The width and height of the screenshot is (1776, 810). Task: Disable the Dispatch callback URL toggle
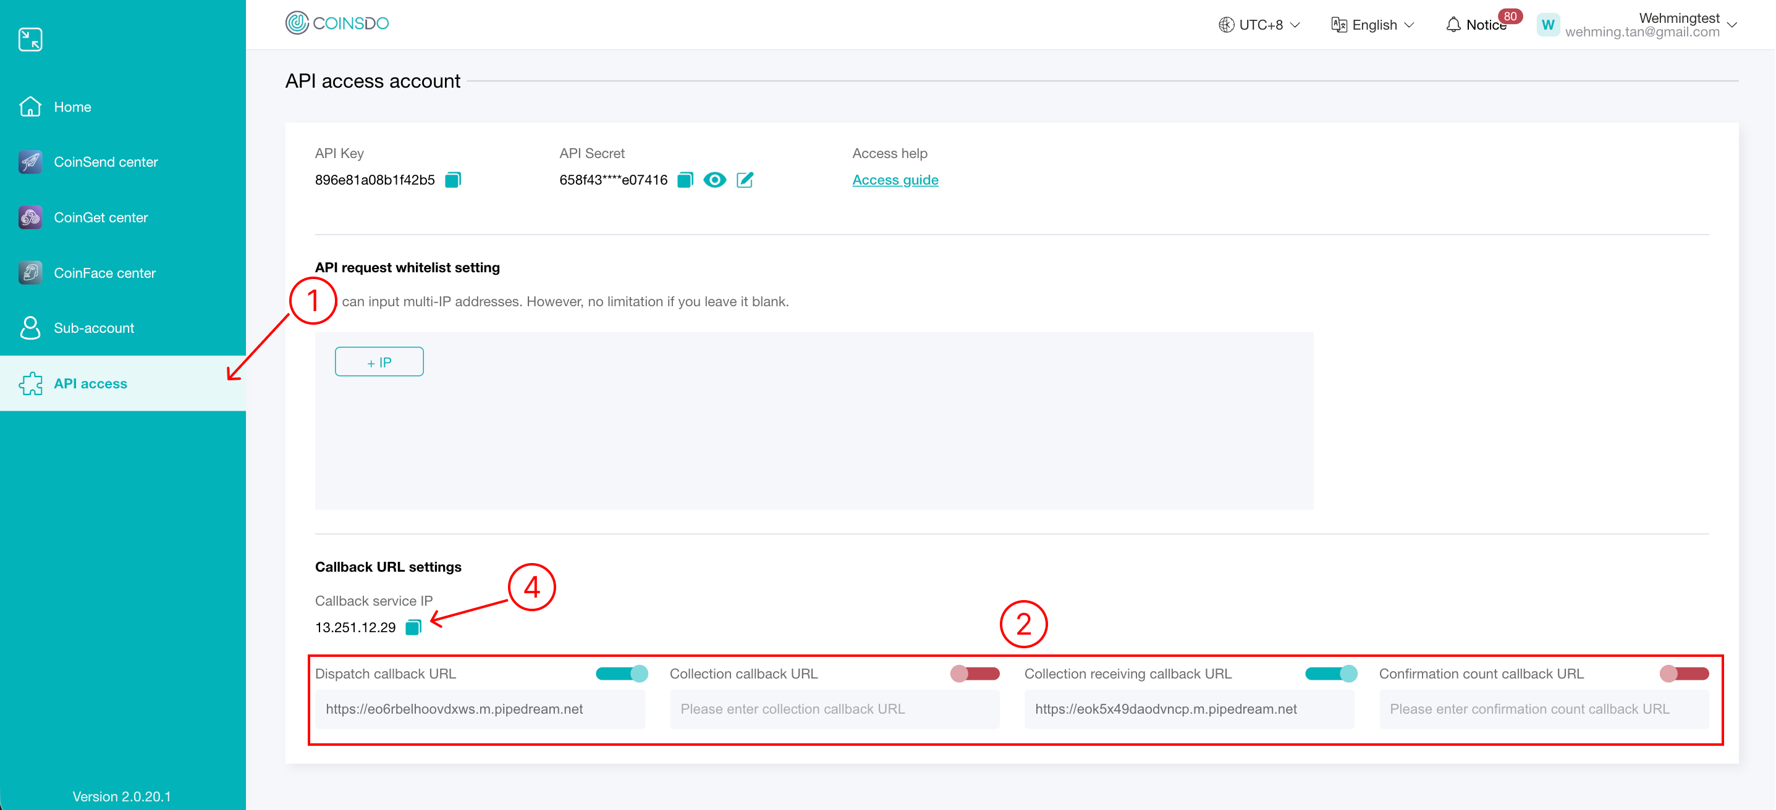622,674
